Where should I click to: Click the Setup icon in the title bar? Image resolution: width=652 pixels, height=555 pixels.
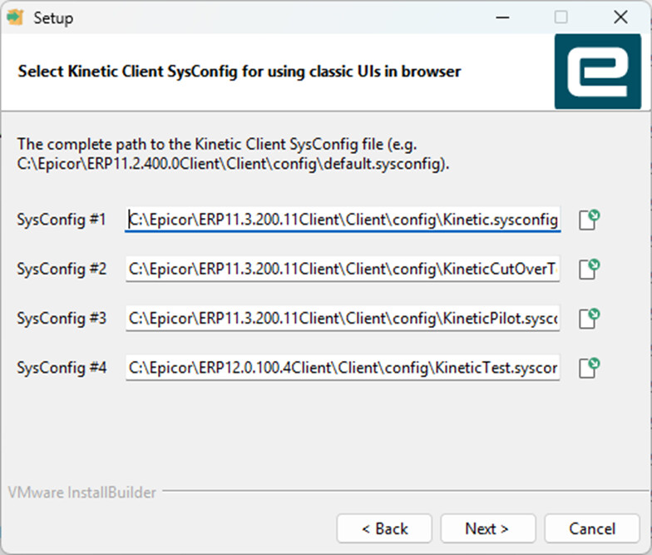click(x=14, y=17)
